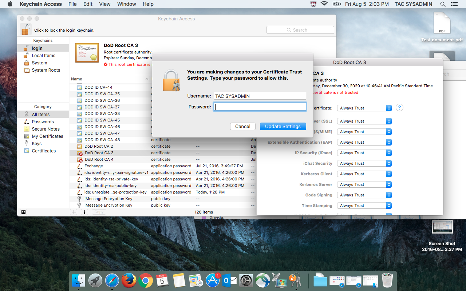Click the Wi-Fi status icon

click(324, 4)
